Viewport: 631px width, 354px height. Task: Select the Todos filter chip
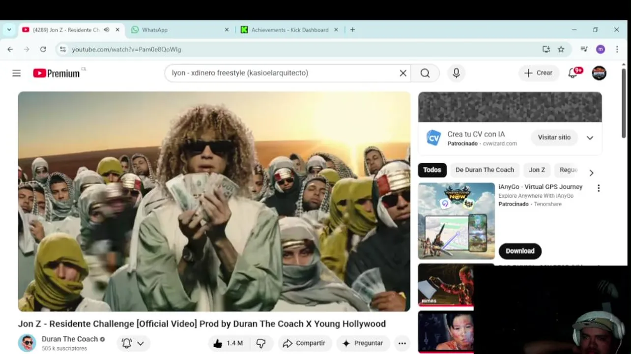[x=432, y=170]
